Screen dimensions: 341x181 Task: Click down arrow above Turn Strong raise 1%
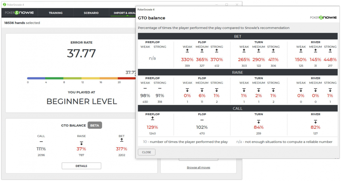click(x=273, y=90)
